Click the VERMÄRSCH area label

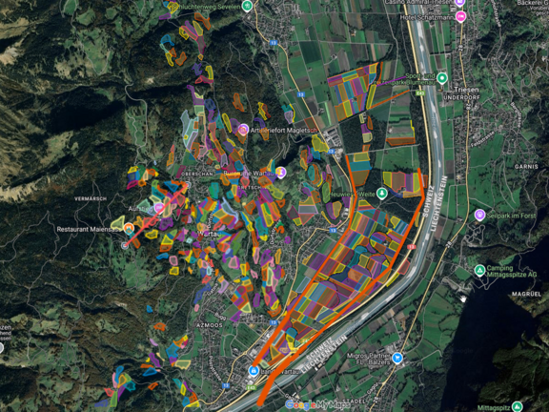pos(91,198)
